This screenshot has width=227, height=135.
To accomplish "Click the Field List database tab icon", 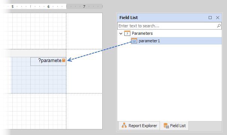I will pos(166,126).
